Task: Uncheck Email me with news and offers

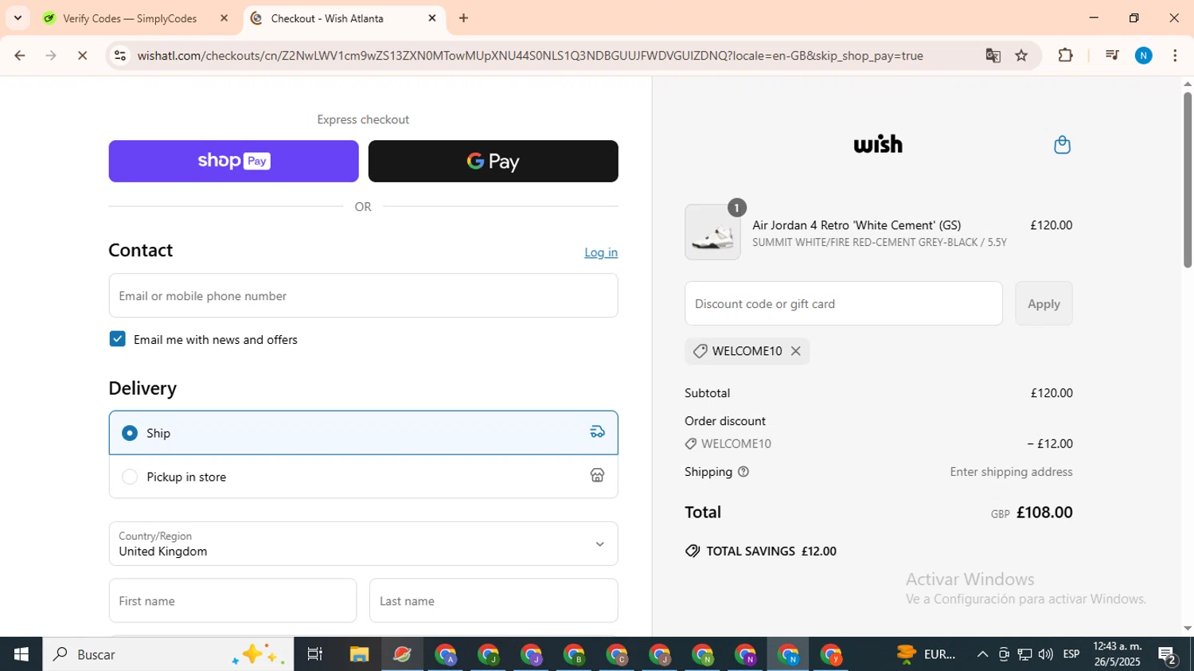Action: point(117,339)
